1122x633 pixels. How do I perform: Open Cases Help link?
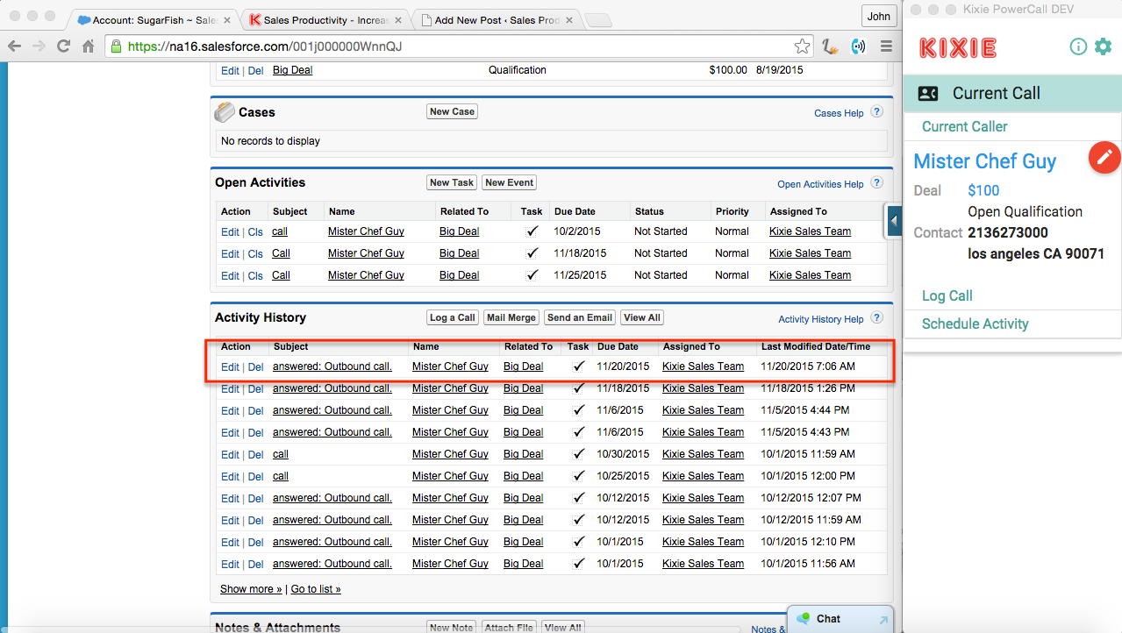[x=839, y=113]
